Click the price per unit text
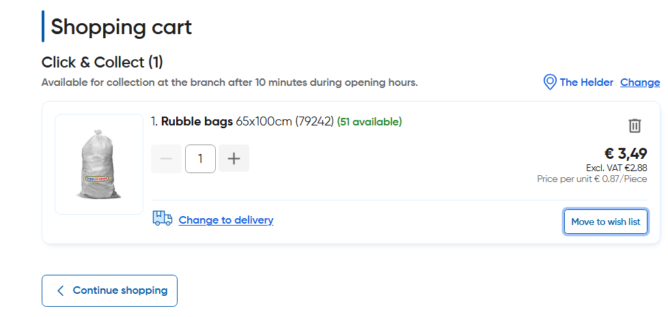The width and height of the screenshot is (668, 317). coord(592,179)
